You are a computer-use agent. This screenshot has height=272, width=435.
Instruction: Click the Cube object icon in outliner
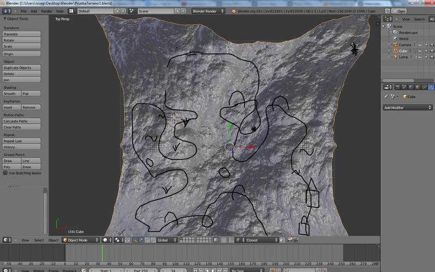click(x=396, y=50)
